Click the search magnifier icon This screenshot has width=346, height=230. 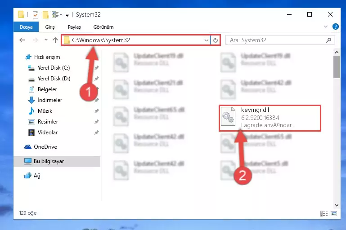pos(328,40)
